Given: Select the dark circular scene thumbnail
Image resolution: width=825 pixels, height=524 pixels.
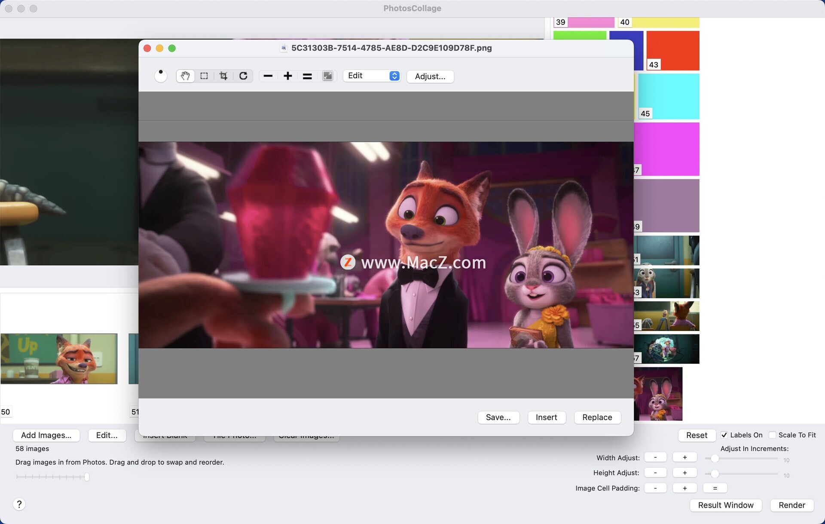Looking at the screenshot, I should pos(666,349).
